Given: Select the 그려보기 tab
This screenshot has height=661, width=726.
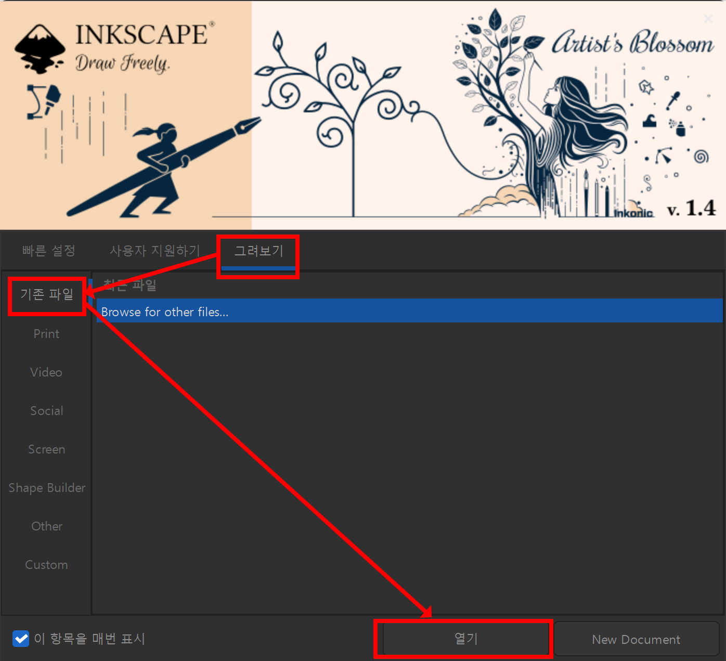Looking at the screenshot, I should pyautogui.click(x=258, y=251).
